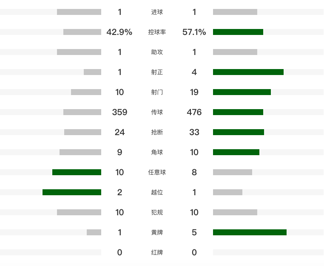Click the green bar beside 任意球 value 10
This screenshot has height=266, width=324.
pos(77,172)
